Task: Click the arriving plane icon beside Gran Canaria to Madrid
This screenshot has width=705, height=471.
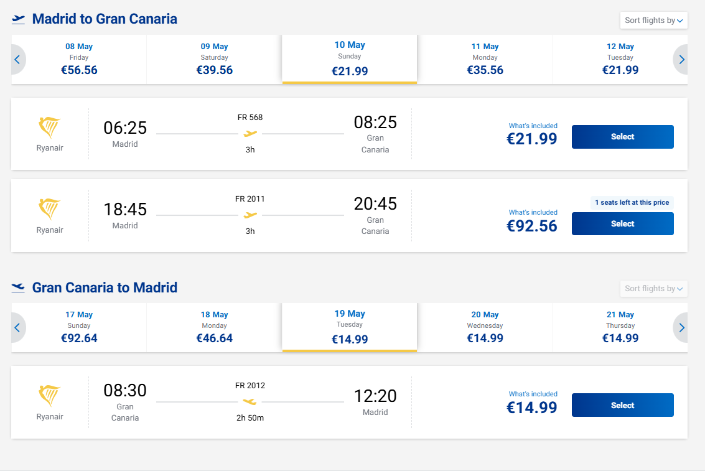Action: (x=19, y=287)
